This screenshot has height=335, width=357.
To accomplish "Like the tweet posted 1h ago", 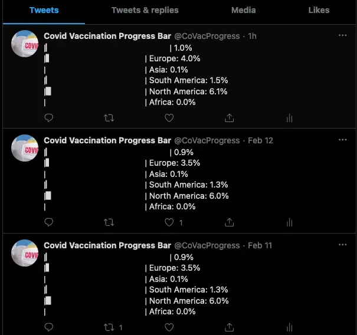I will coord(169,118).
